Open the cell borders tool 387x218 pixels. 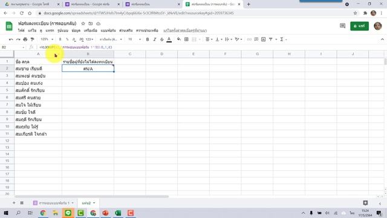186,39
